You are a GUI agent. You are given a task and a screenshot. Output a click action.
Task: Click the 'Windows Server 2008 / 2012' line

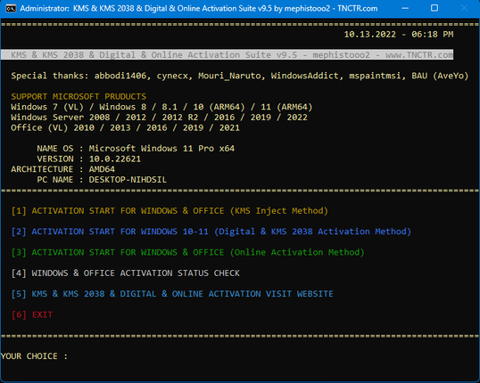point(159,118)
